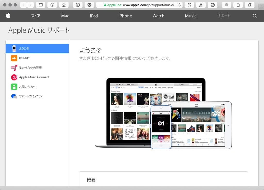Add a new tab with plus button
The image size is (264, 190).
[x=261, y=7]
